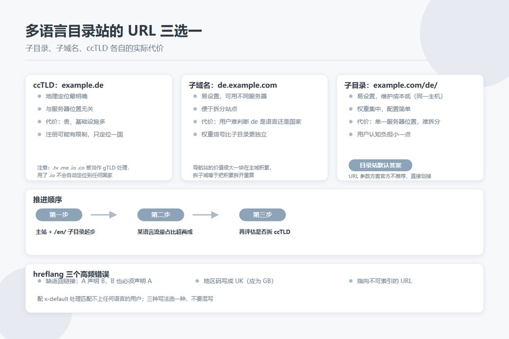
Task: Click the heading hreflang 三个高频错误
Action: [x=71, y=274]
